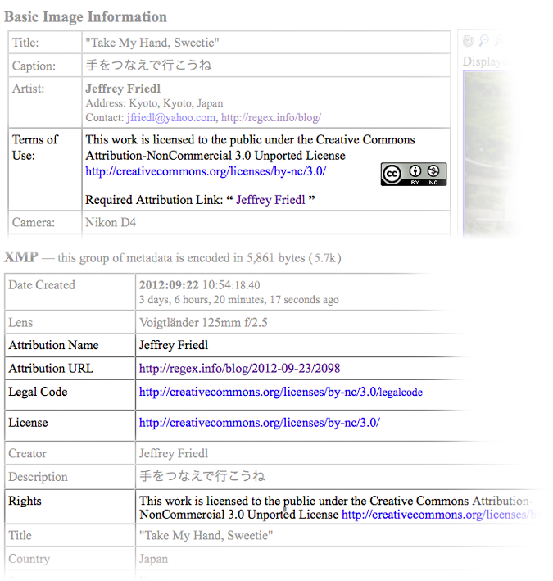Click the Country value Japan
Viewport: 553px width, 581px height.
(x=153, y=559)
